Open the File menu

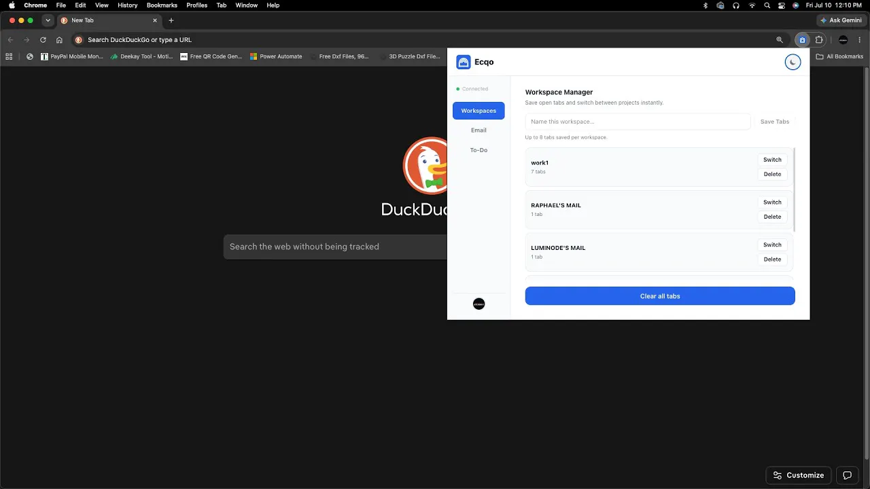click(x=61, y=5)
